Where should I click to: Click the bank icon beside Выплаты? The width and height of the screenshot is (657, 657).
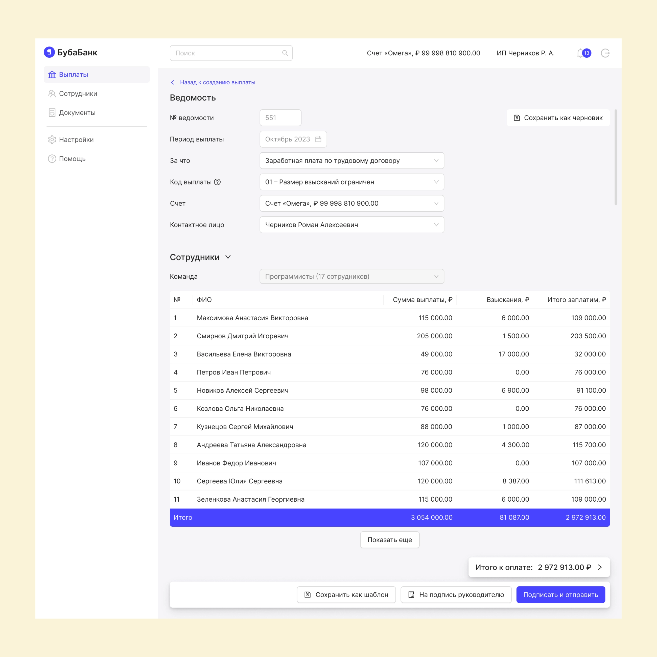tap(52, 75)
